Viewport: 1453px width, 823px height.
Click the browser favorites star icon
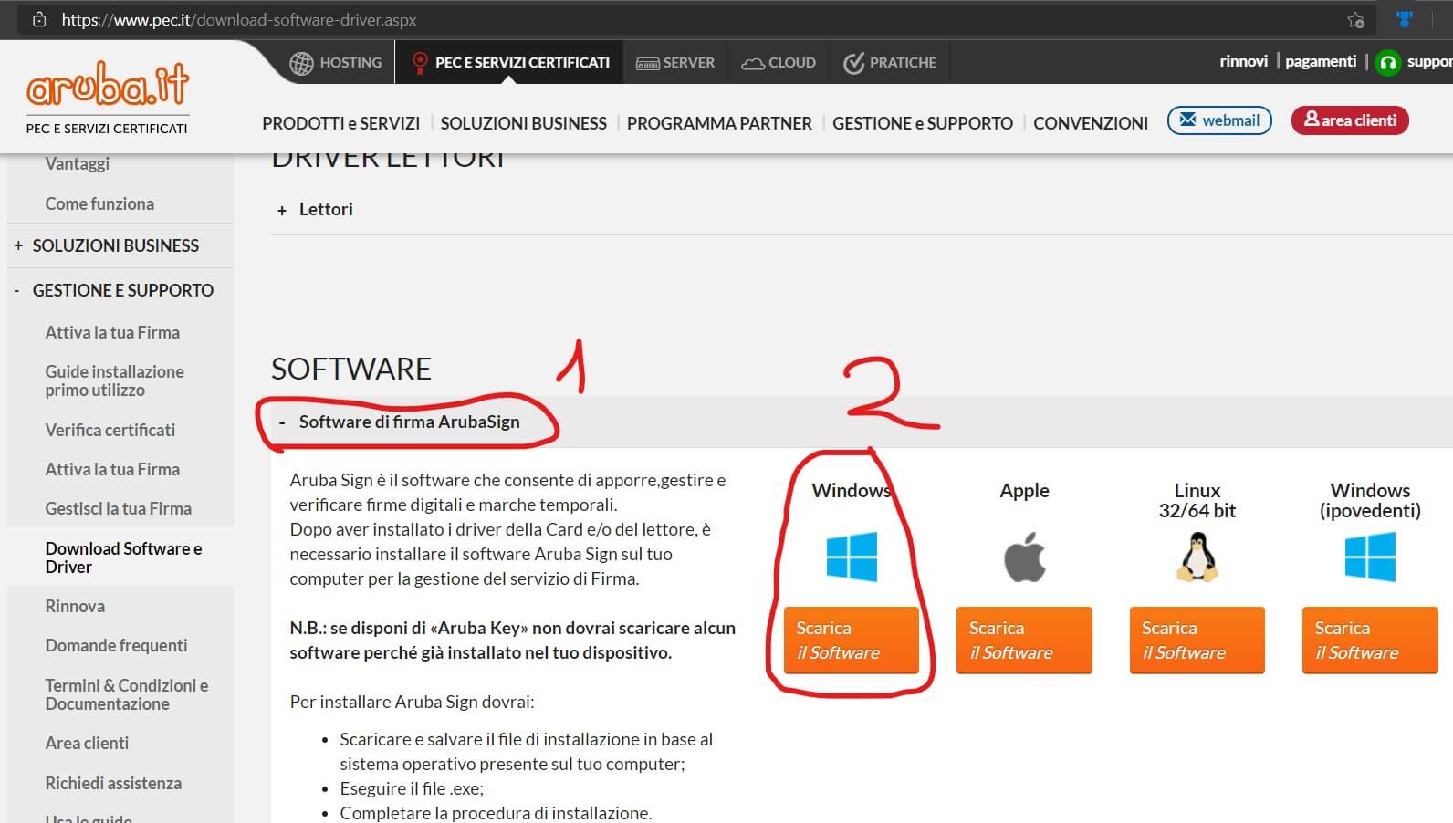click(x=1355, y=19)
